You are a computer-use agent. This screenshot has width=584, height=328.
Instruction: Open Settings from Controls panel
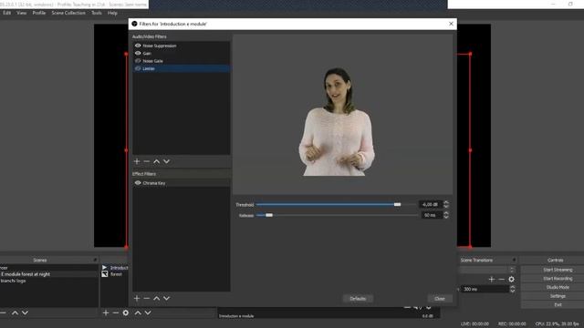[558, 296]
